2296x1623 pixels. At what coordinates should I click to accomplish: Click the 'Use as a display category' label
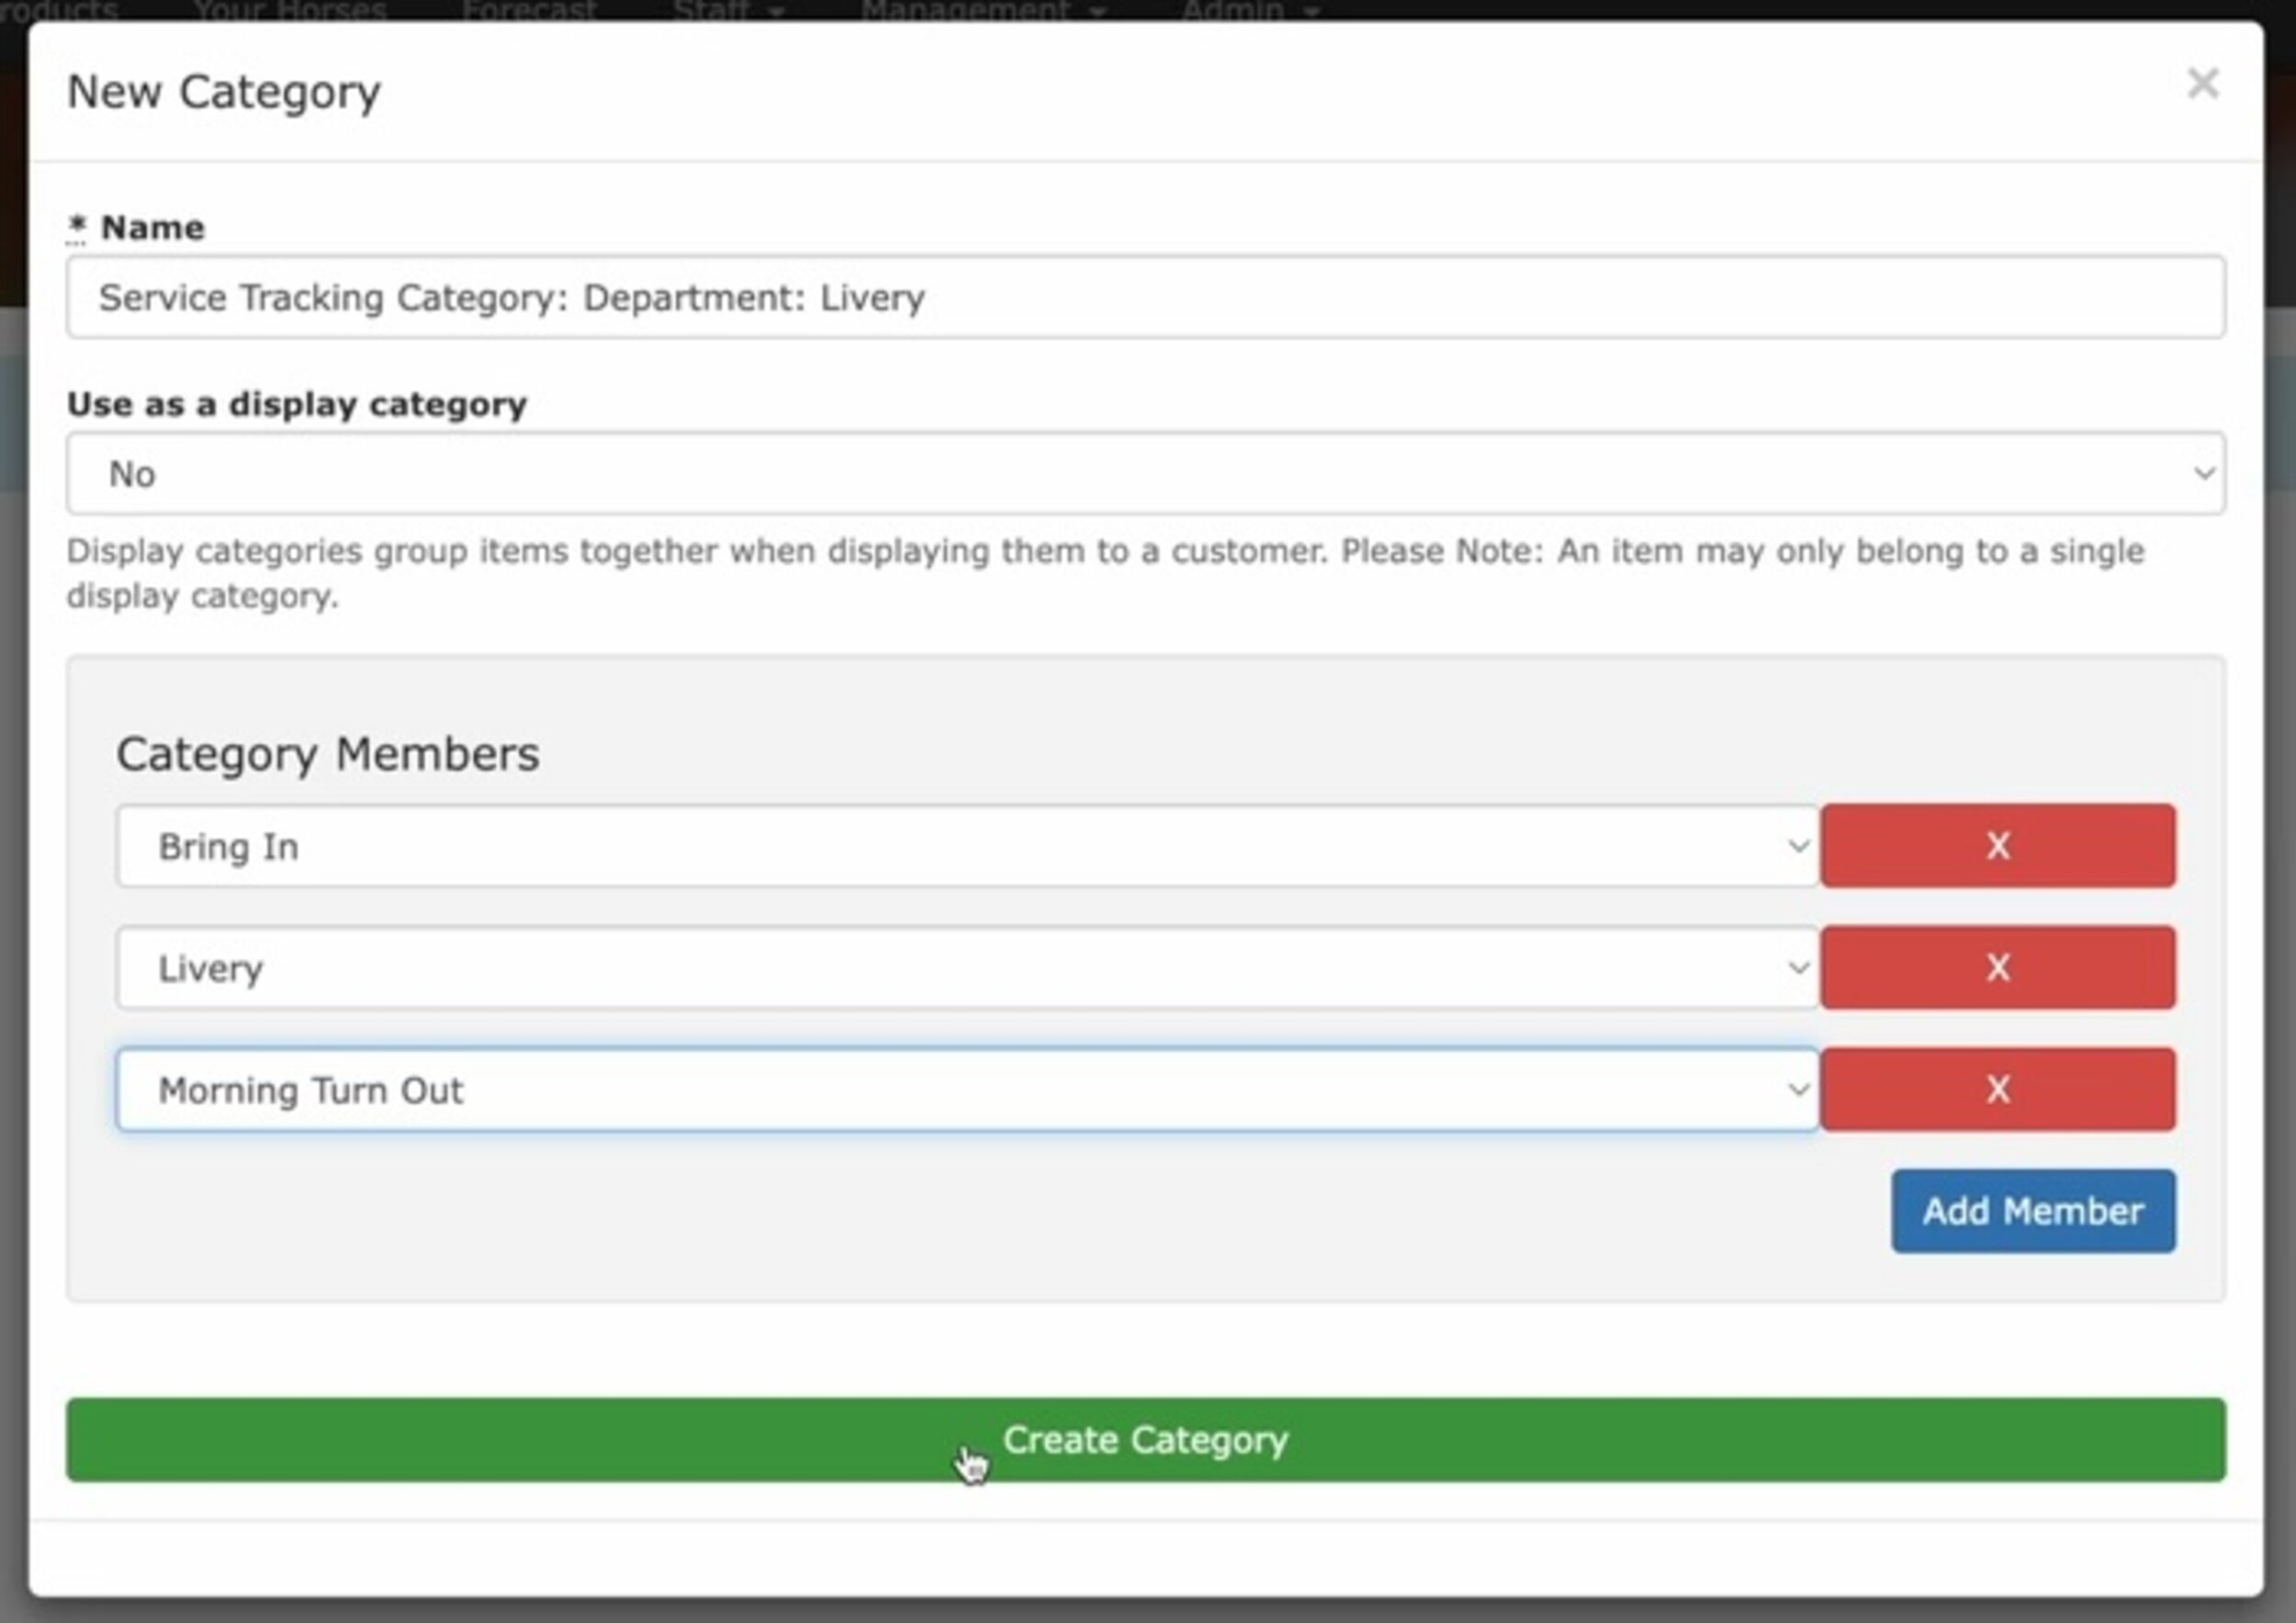[x=297, y=404]
